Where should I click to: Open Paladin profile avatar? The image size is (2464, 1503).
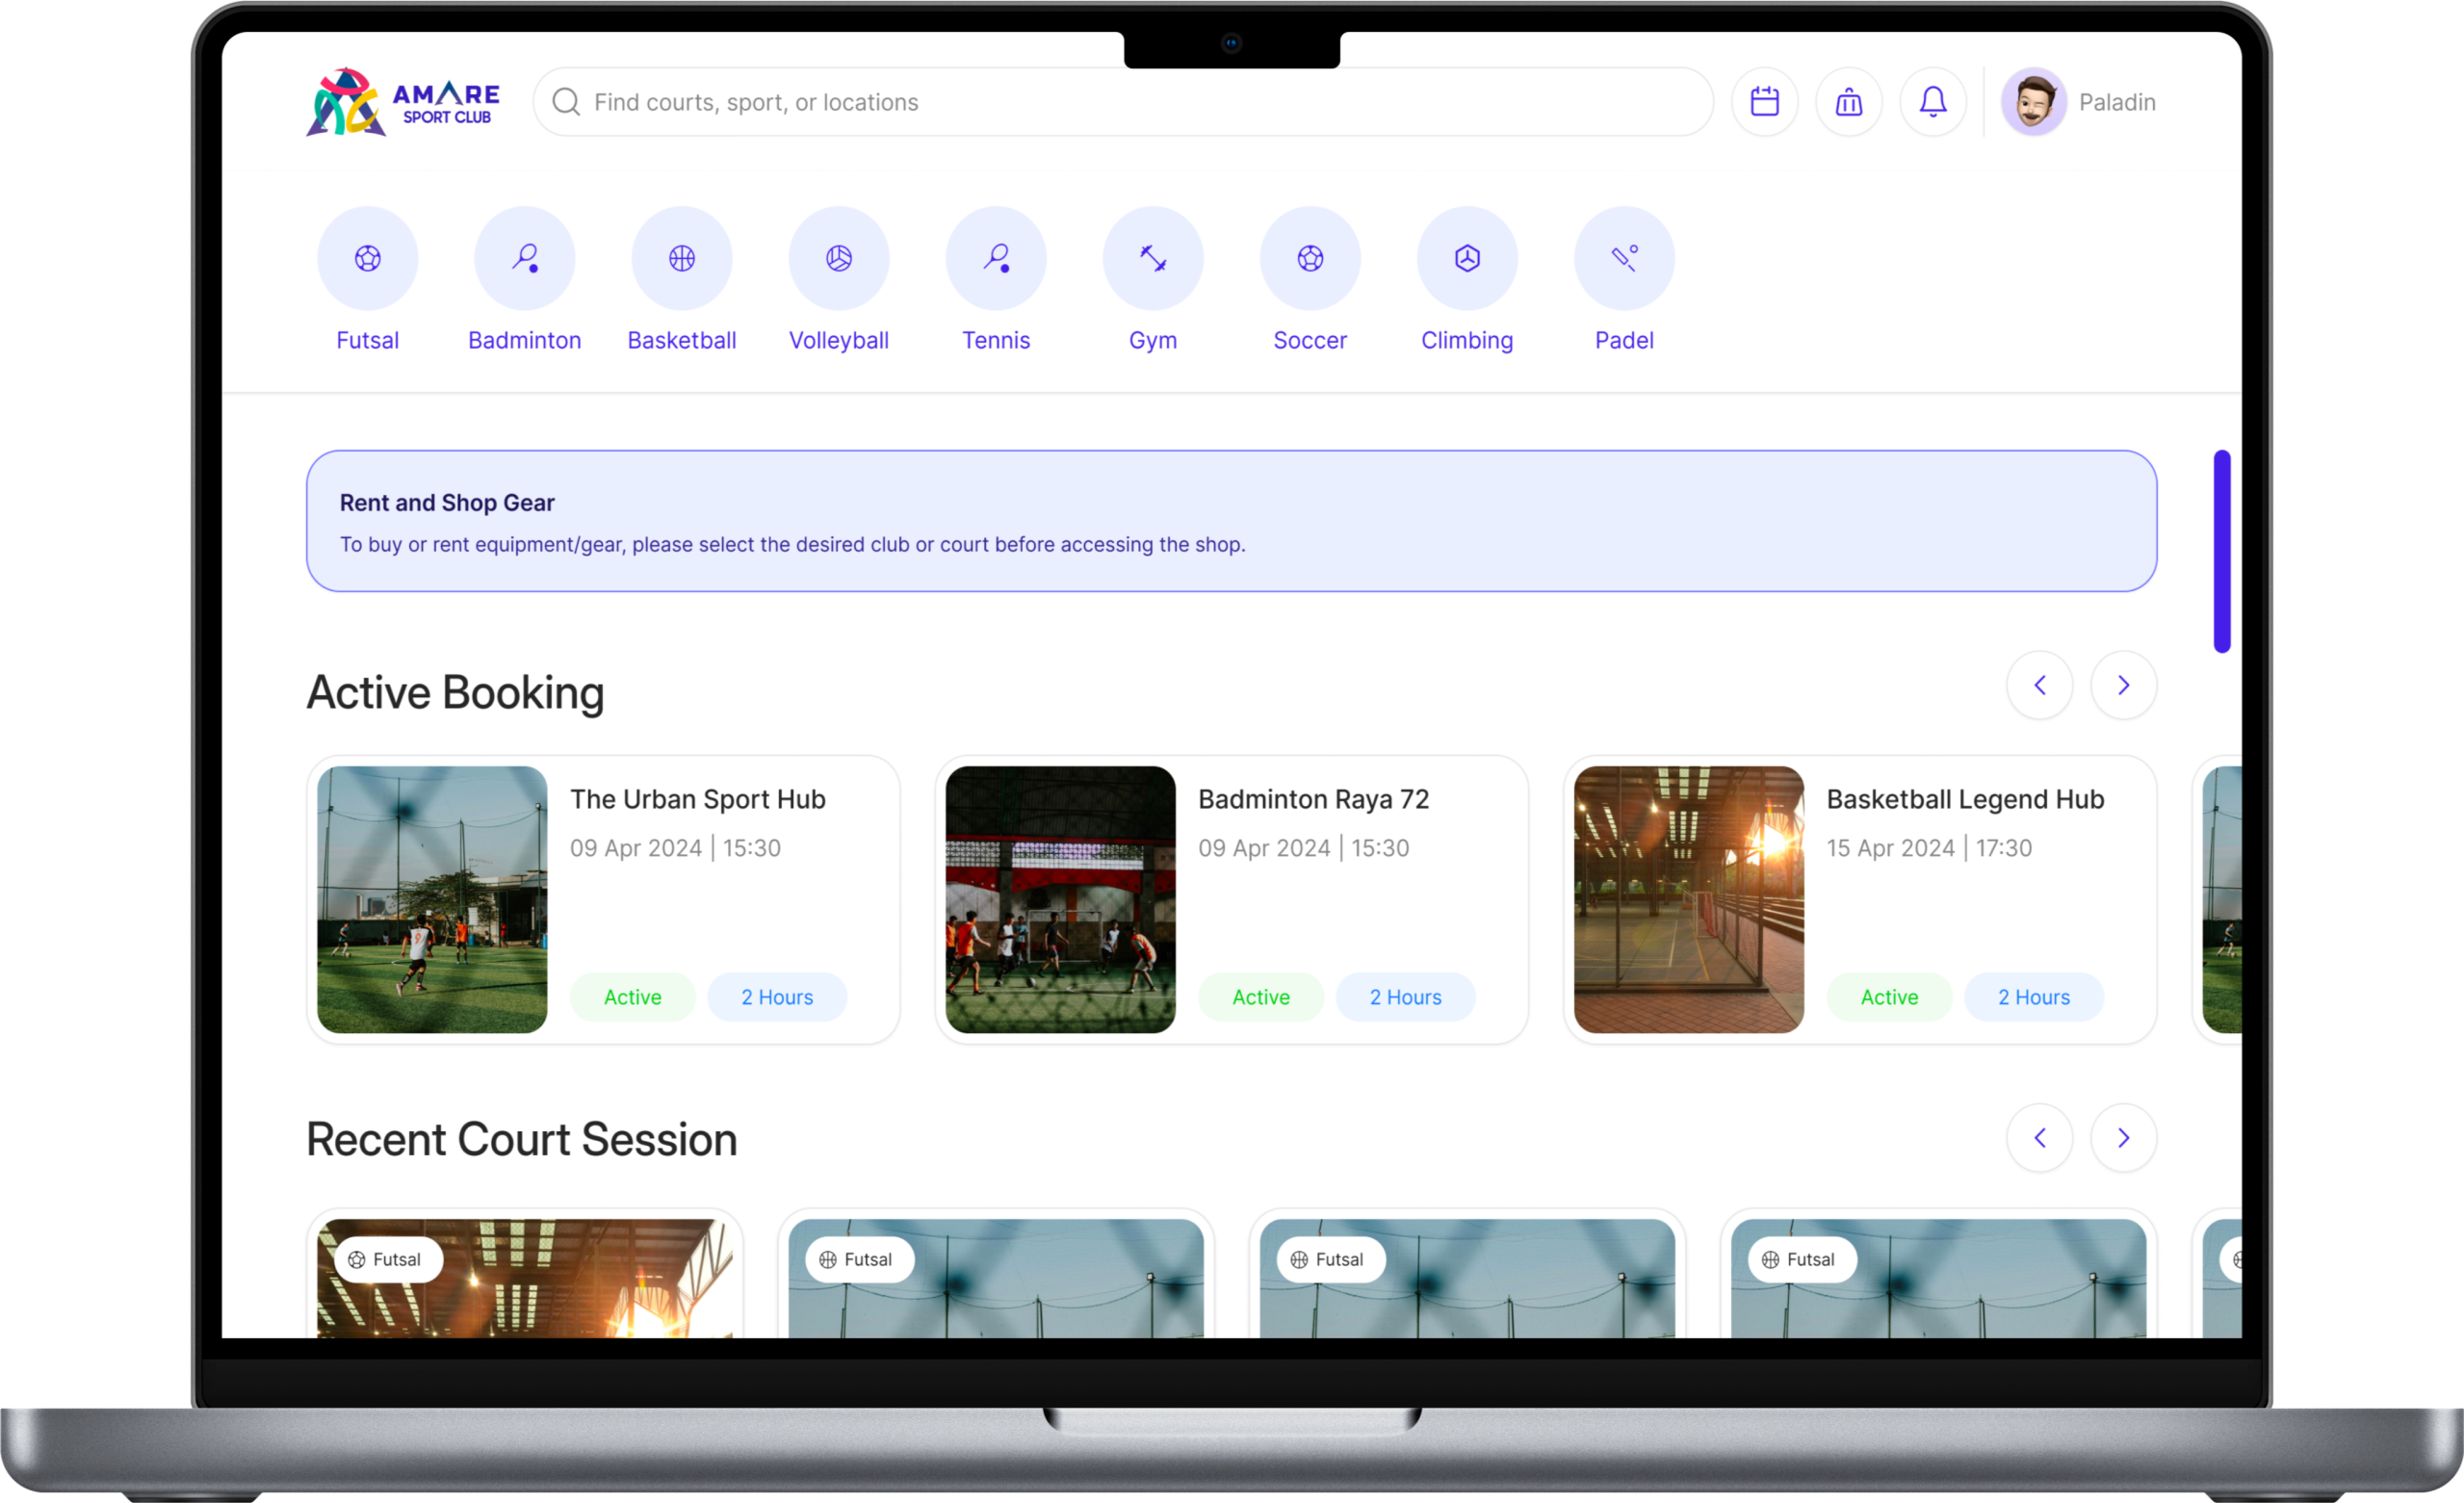pyautogui.click(x=2033, y=102)
